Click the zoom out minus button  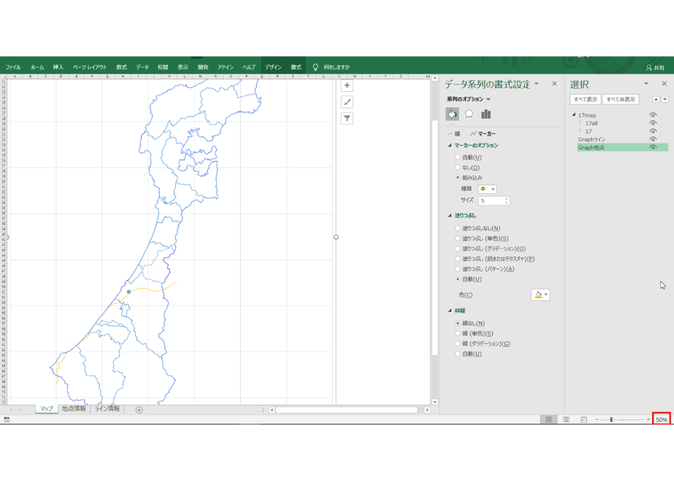click(597, 420)
